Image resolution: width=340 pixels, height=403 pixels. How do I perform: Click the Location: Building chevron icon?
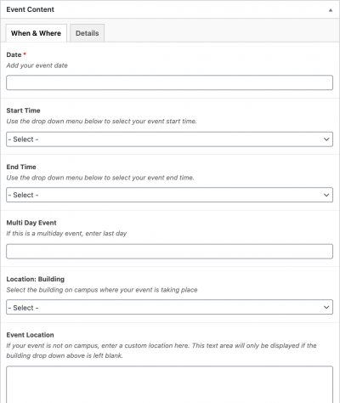(326, 307)
